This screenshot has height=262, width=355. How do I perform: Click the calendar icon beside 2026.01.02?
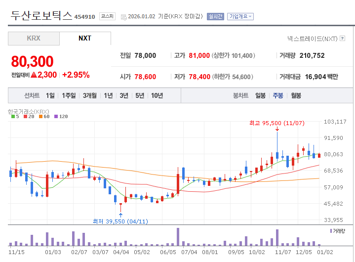pyautogui.click(x=123, y=17)
